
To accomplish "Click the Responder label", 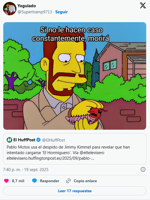I will (49, 181).
